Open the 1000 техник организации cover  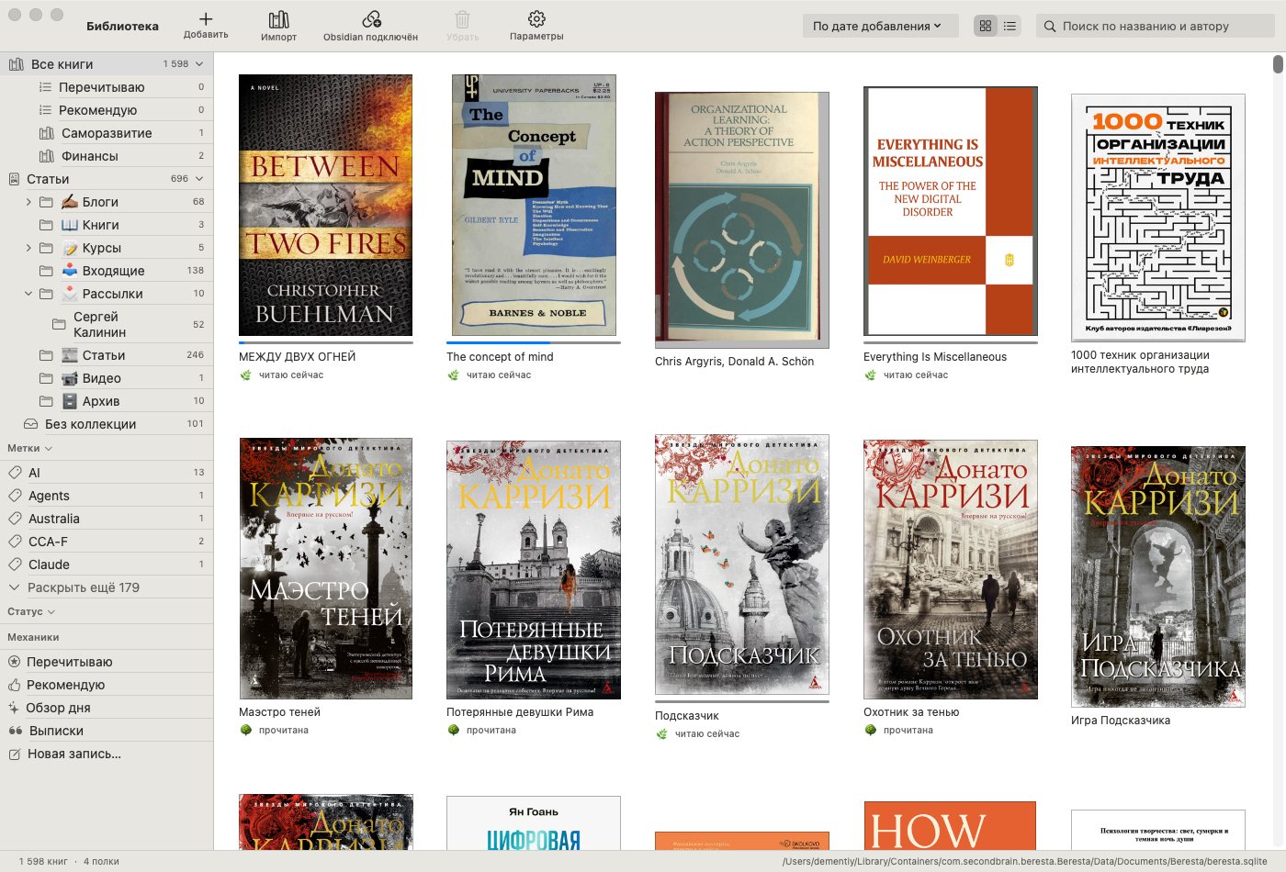click(x=1158, y=218)
